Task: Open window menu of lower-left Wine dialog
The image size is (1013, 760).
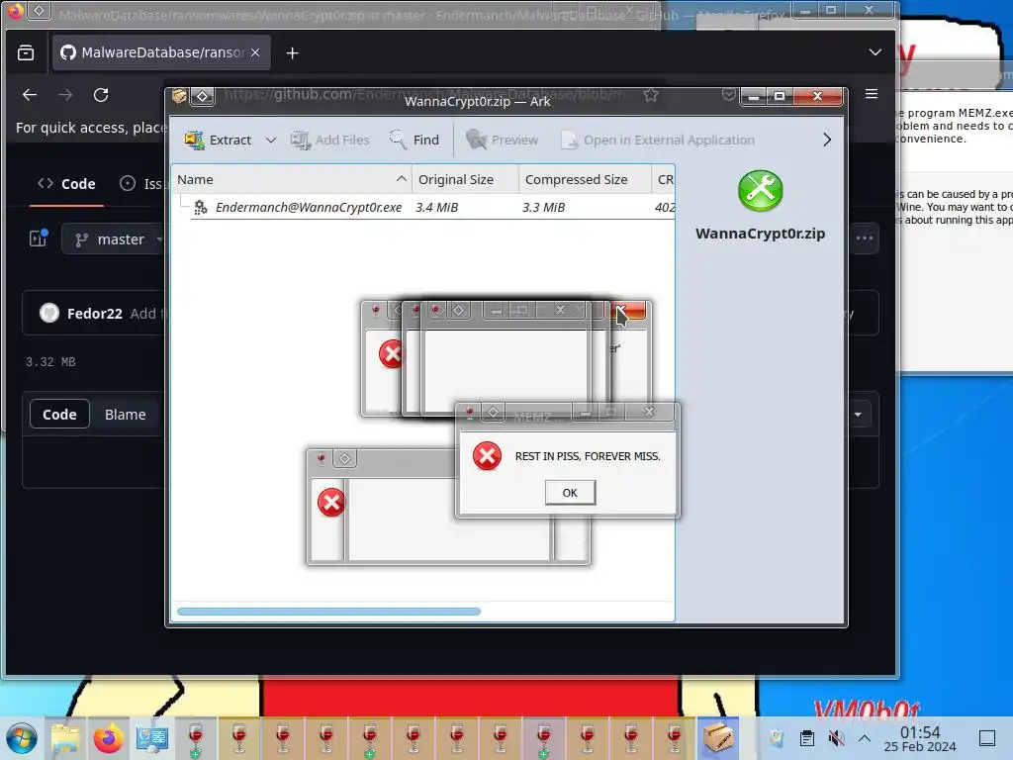Action: [344, 459]
